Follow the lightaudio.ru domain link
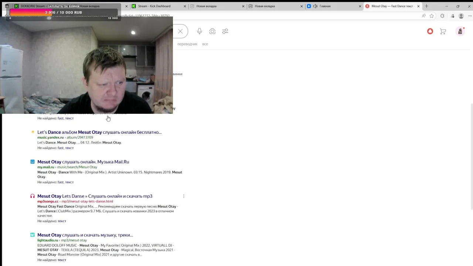The image size is (473, 266). [x=48, y=240]
